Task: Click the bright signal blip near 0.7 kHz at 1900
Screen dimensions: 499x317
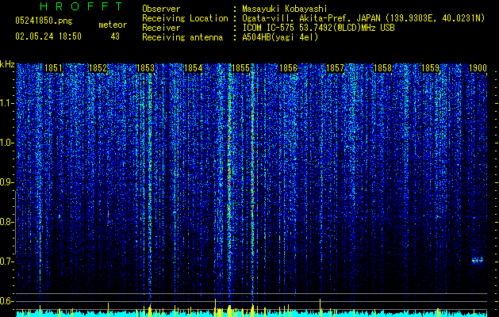Action: coord(478,261)
